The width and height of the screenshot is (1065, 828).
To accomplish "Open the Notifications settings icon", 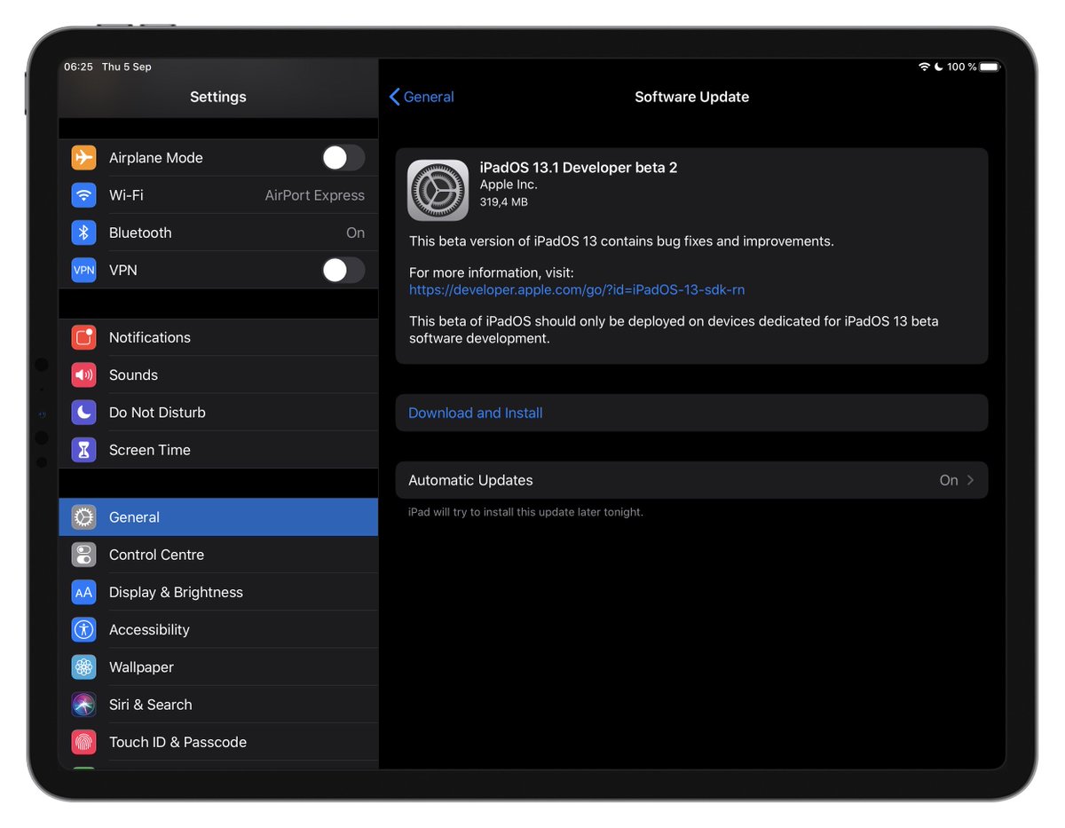I will tap(83, 337).
